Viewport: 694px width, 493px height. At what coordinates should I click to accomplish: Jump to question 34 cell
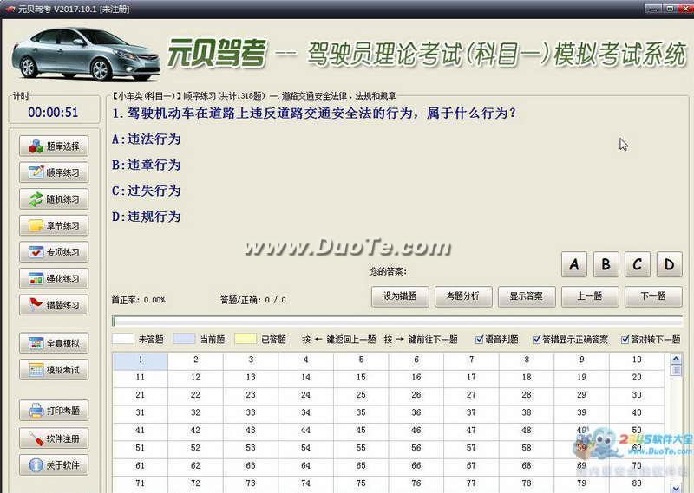pyautogui.click(x=306, y=413)
